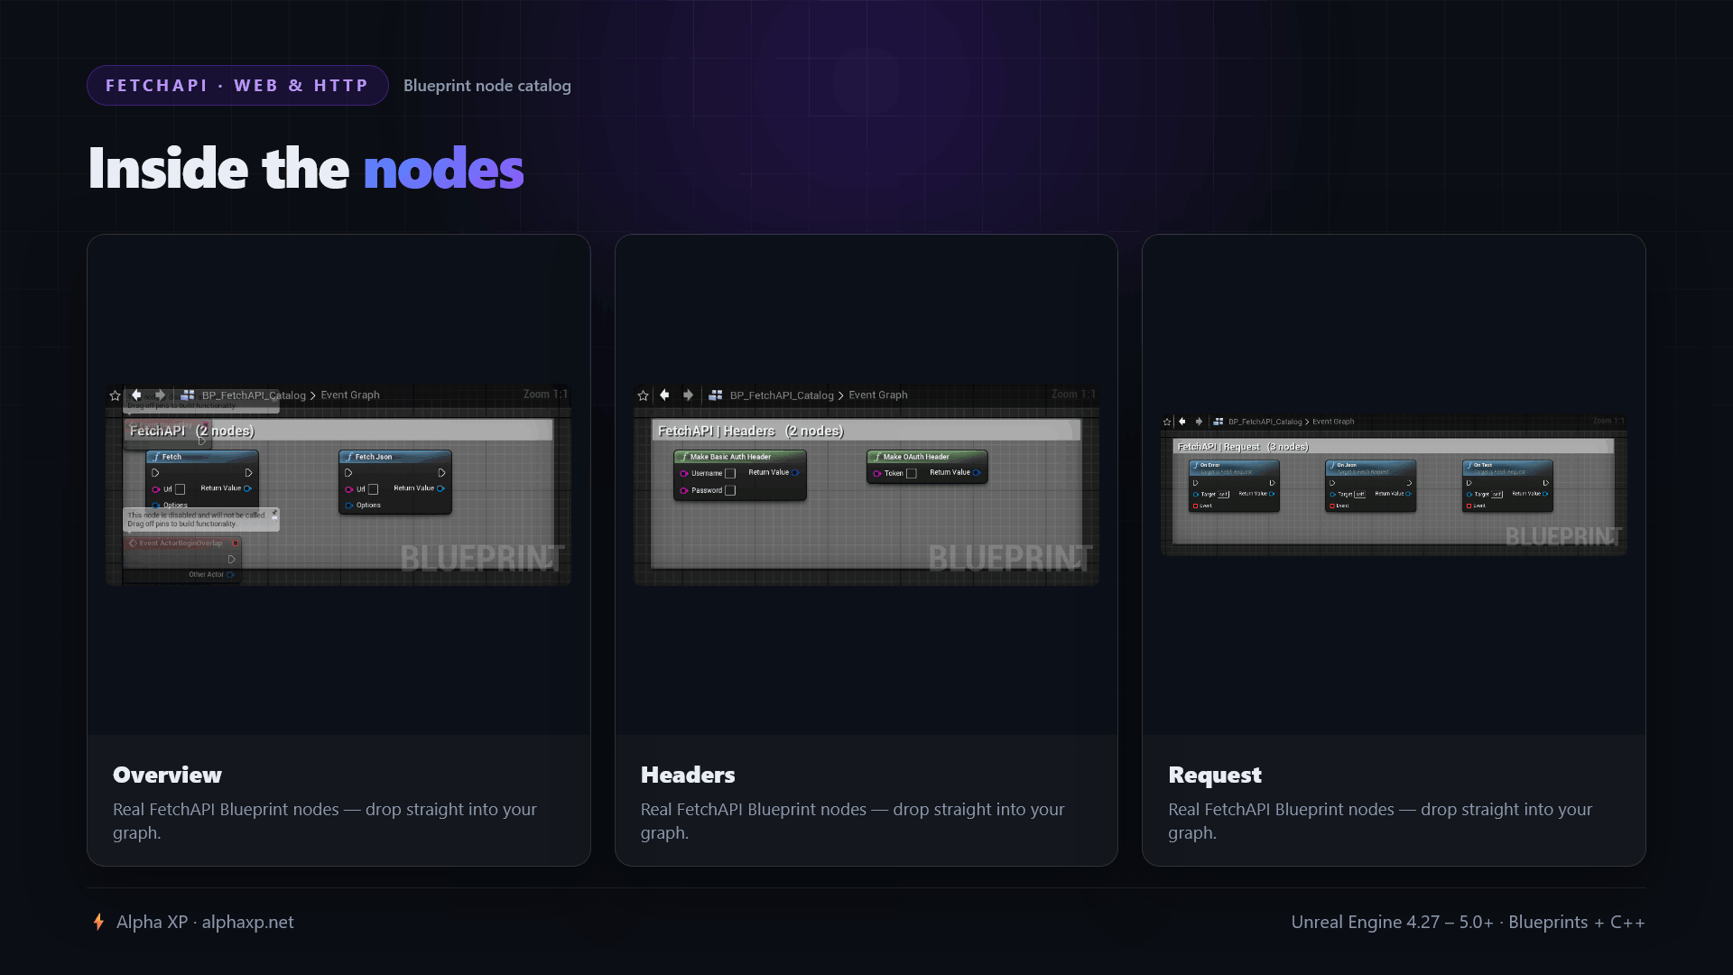This screenshot has width=1733, height=975.
Task: Click the forward arrow in the Headers graph
Action: tap(688, 395)
